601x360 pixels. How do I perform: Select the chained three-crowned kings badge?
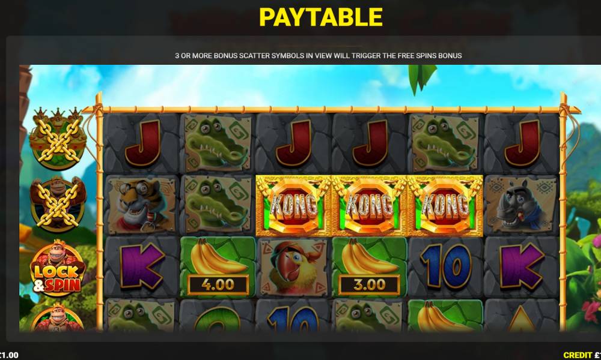[x=58, y=139]
